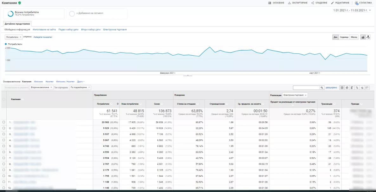
Task: Switch to the performance bar view icon
Action: [x=352, y=88]
